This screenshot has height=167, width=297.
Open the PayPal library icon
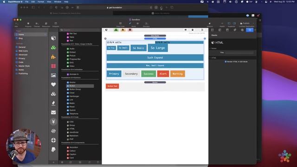pyautogui.click(x=53, y=149)
